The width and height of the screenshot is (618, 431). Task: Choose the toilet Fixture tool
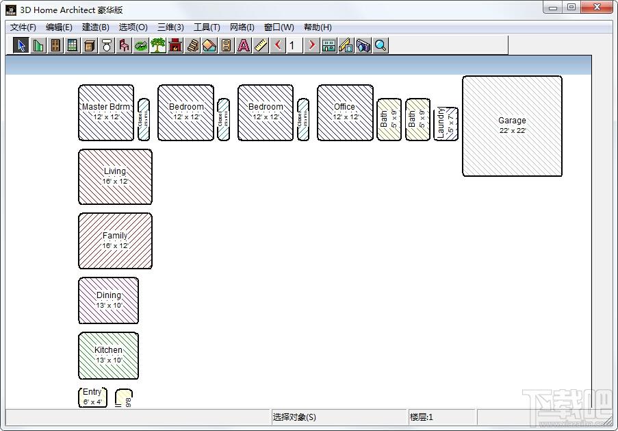(106, 45)
